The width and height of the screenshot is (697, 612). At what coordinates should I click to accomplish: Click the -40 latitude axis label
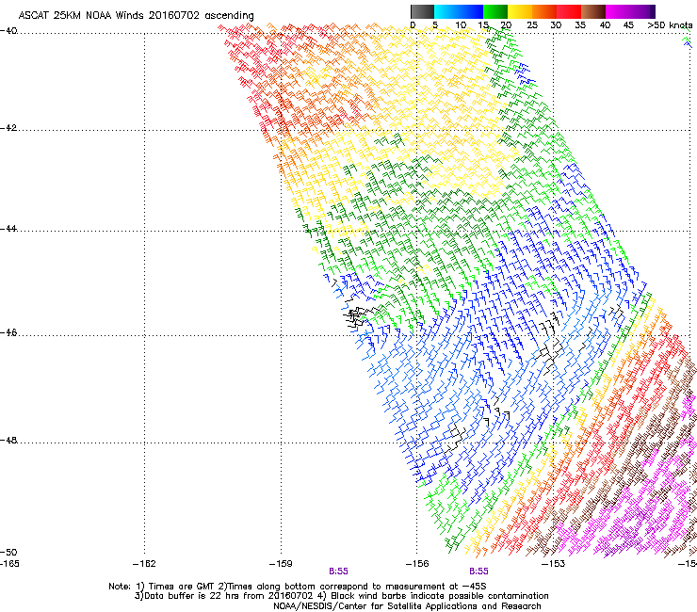pos(8,31)
